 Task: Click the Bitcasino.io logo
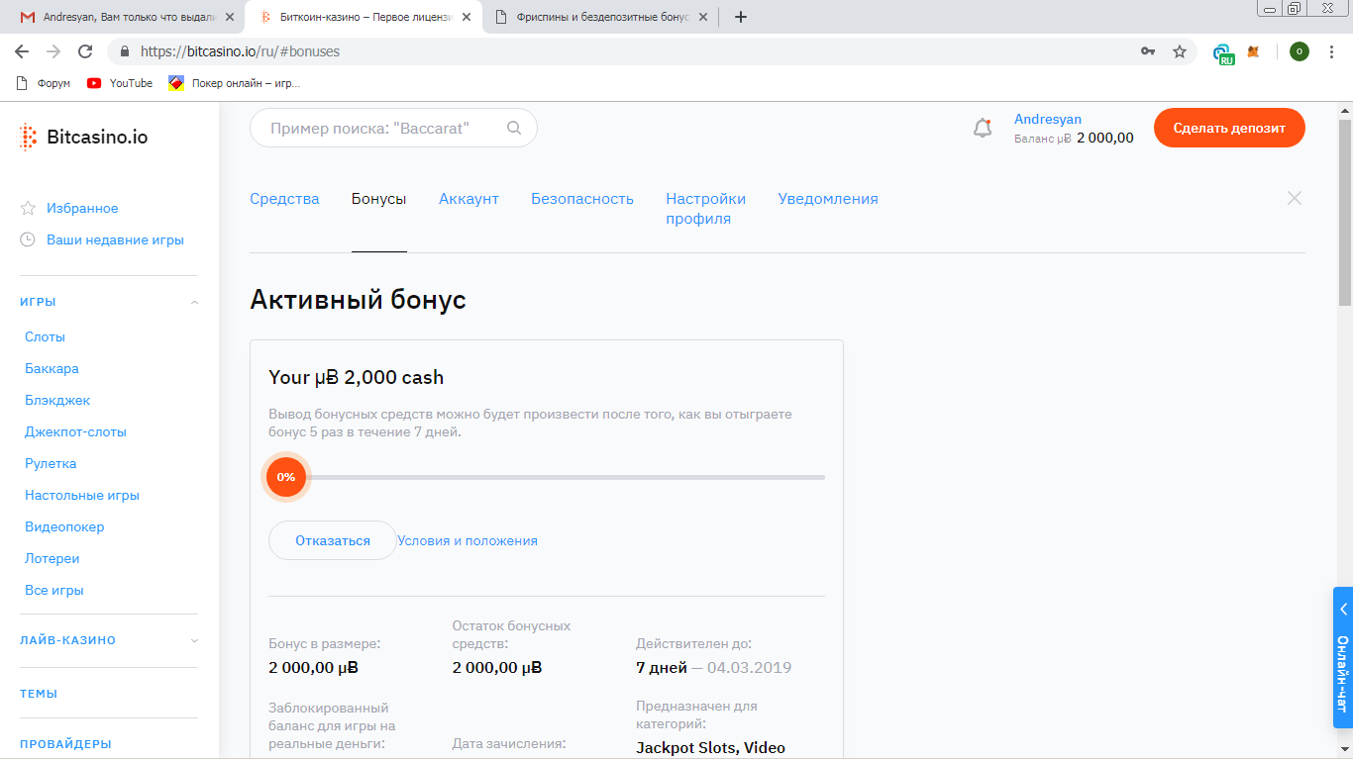click(83, 138)
